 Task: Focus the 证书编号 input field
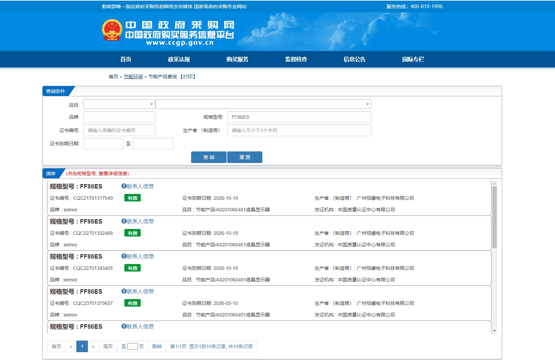pyautogui.click(x=119, y=130)
